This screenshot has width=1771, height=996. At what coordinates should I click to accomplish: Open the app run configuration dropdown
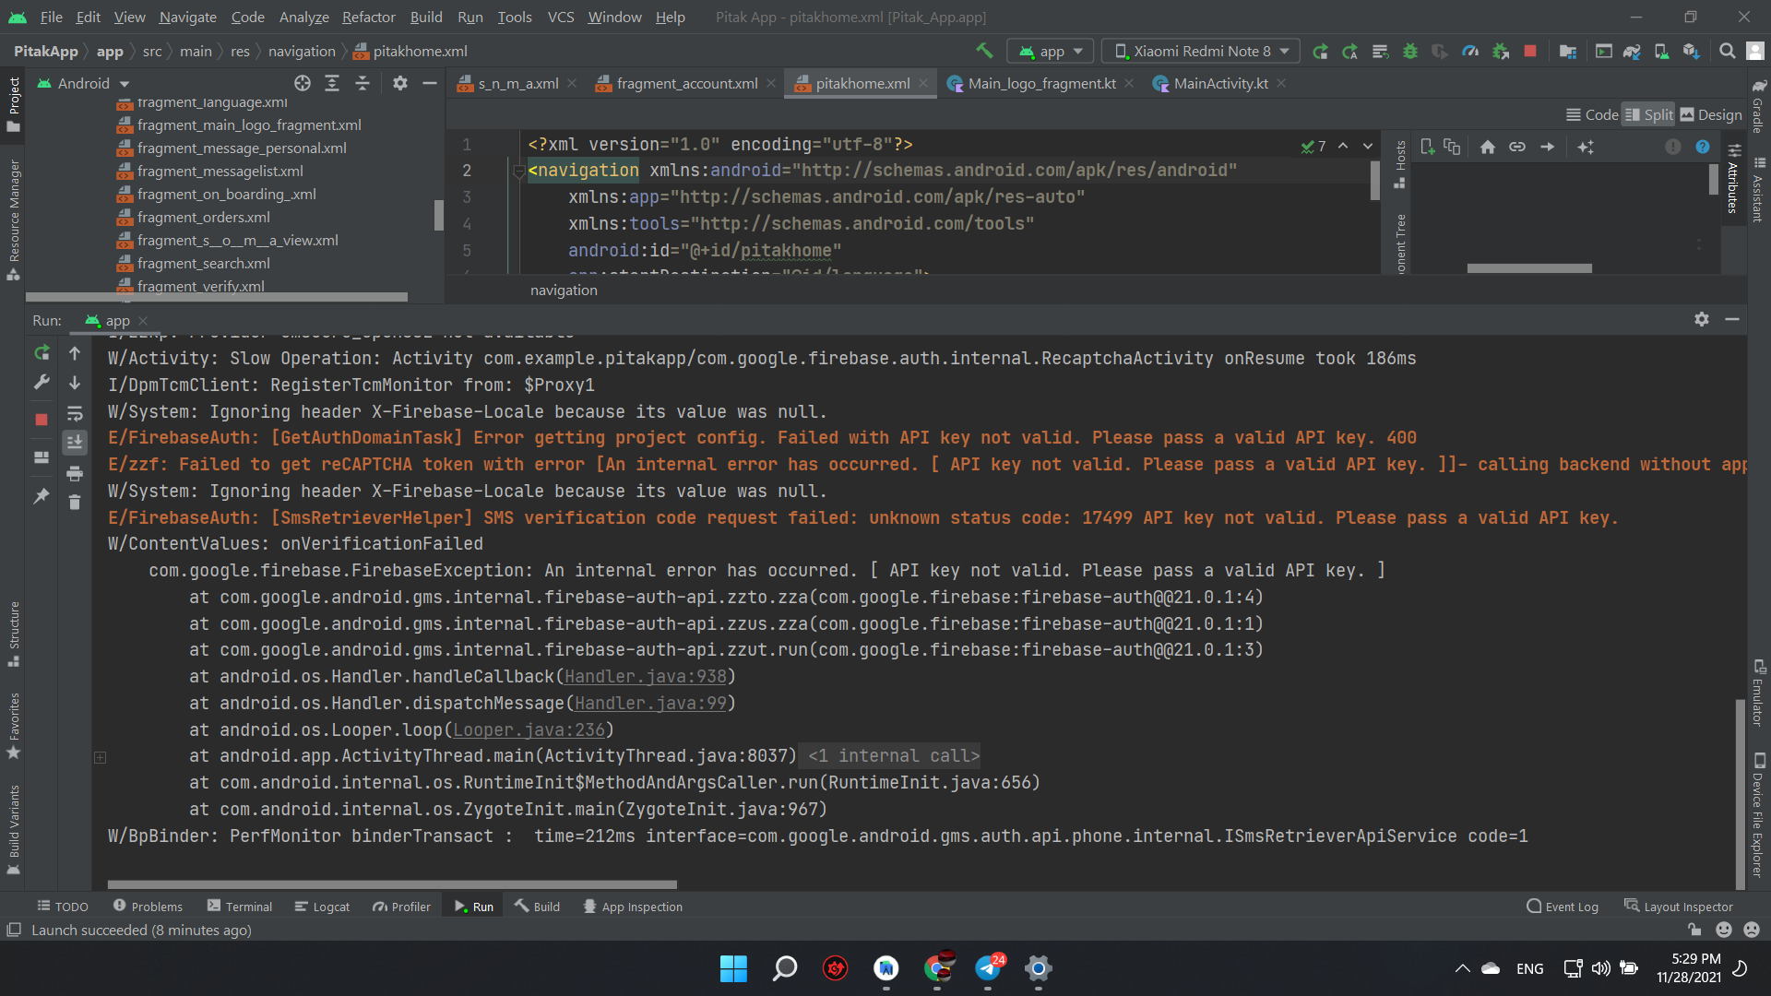[x=1051, y=51]
